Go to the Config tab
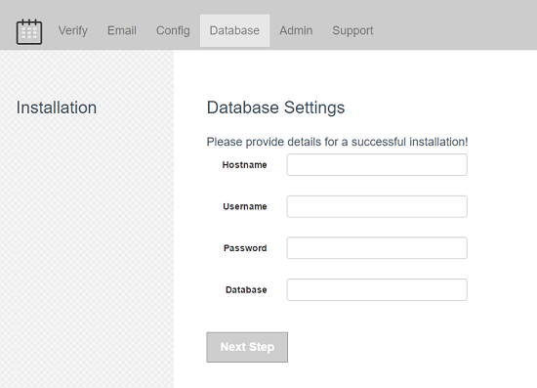Viewport: 537px width, 388px height. (x=173, y=30)
